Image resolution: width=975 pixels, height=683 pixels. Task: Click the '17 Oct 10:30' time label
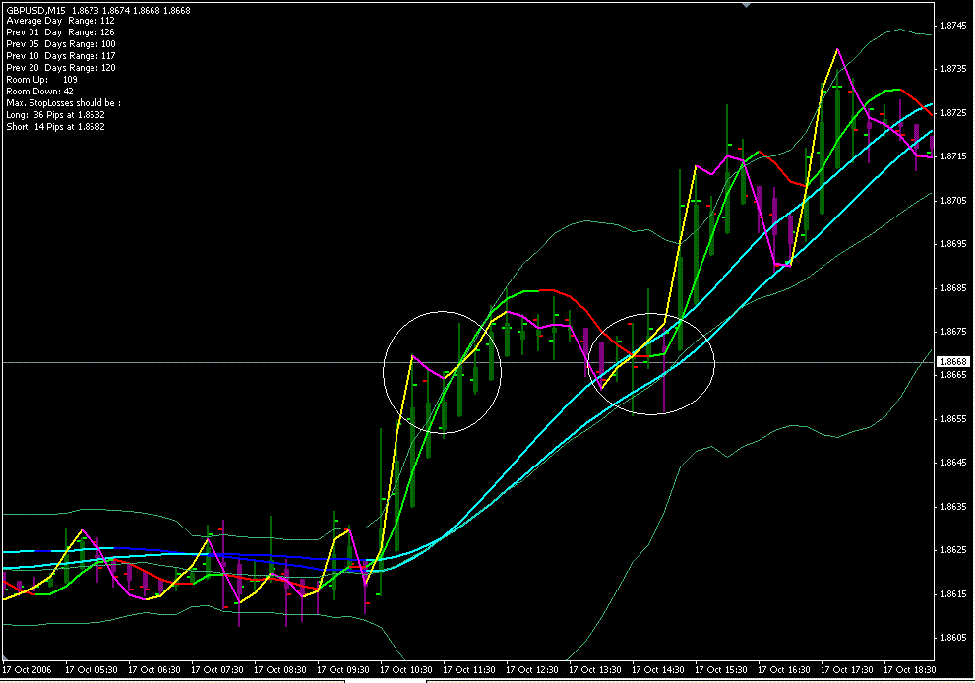point(406,670)
